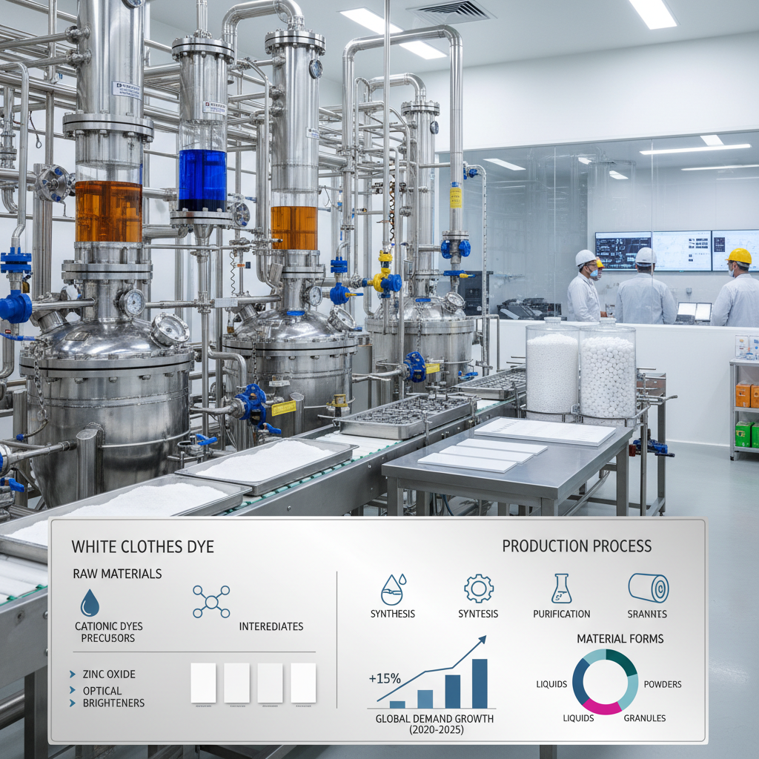This screenshot has width=759, height=759.
Task: Click the Synthesis droplet flask icon
Action: 393,589
